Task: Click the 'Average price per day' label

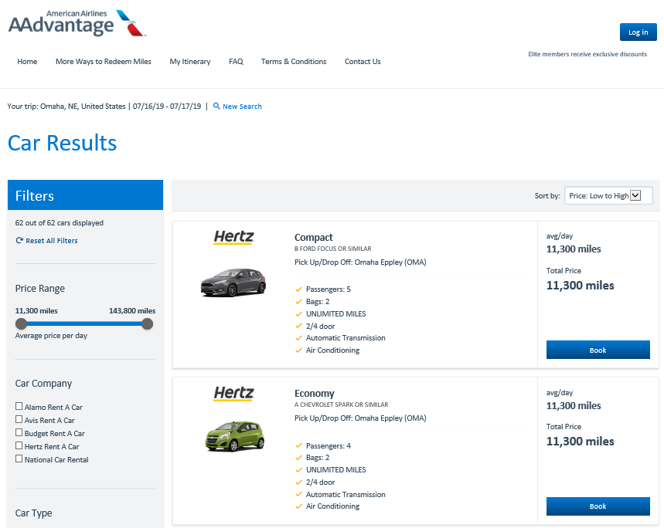Action: (51, 336)
